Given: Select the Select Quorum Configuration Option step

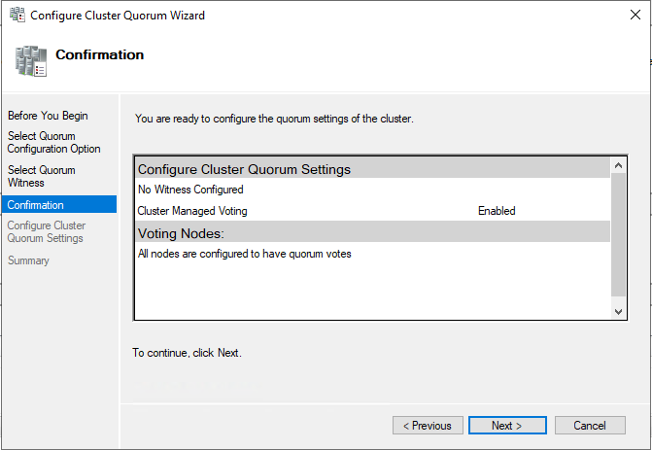Looking at the screenshot, I should point(54,142).
